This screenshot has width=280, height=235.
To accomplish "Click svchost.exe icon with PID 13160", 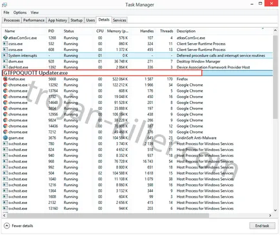I will click(x=5, y=209).
